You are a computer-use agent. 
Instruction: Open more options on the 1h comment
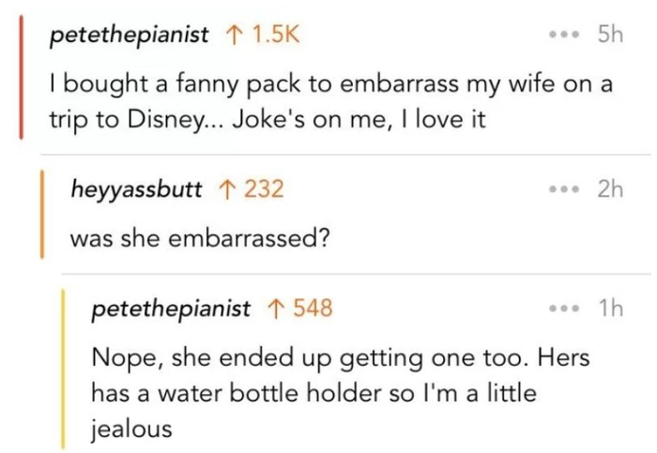(562, 308)
